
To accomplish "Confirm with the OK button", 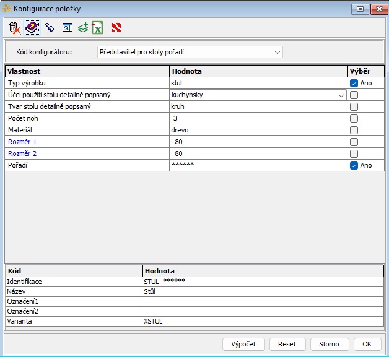I will point(367,344).
